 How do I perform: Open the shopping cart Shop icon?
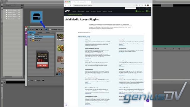148,11
